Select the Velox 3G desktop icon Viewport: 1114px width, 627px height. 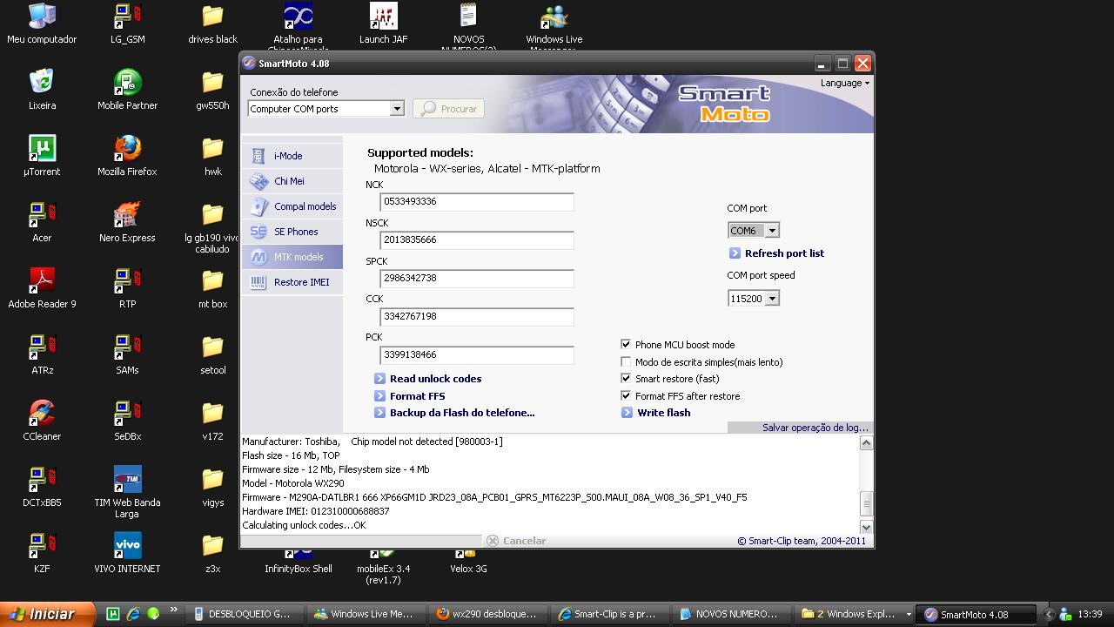tap(469, 561)
